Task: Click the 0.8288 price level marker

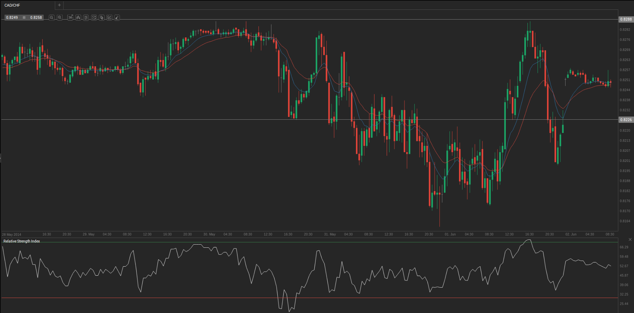Action: 626,19
